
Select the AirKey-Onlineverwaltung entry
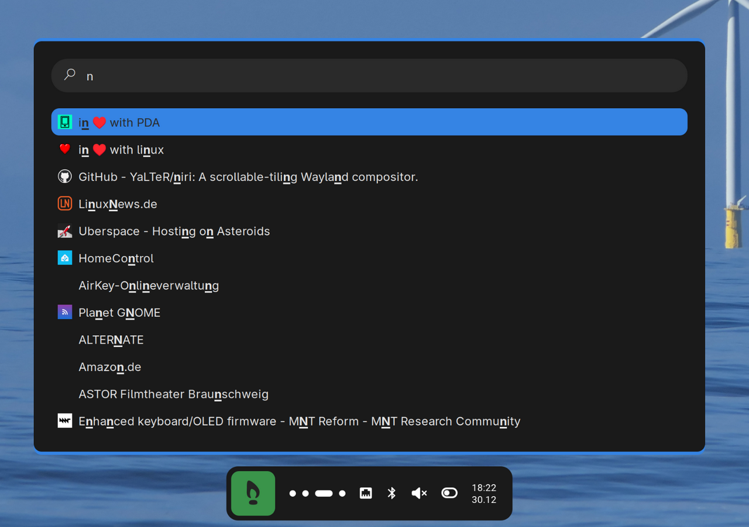[x=149, y=285]
